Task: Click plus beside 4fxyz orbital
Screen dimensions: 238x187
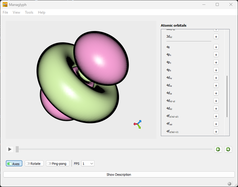Action: pyautogui.click(x=216, y=124)
